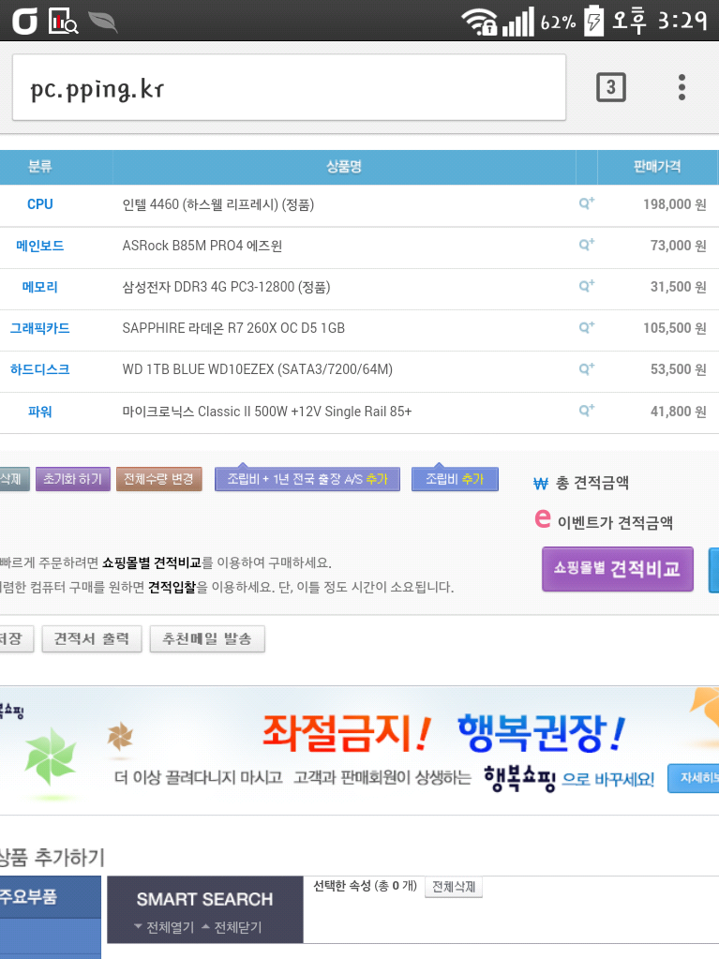Click the 이벤트가 견적금액 label

click(x=615, y=522)
